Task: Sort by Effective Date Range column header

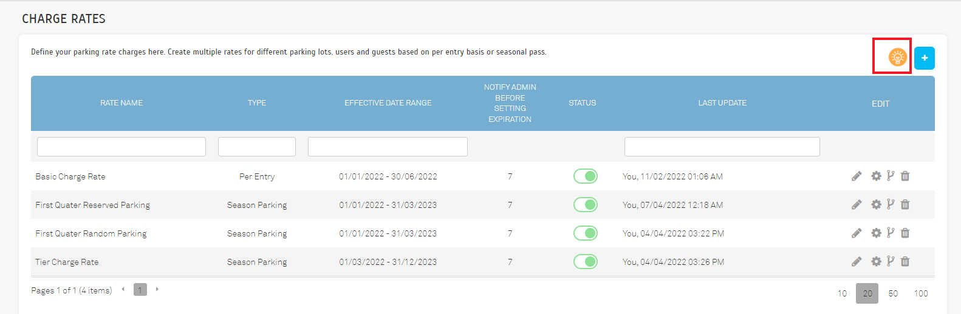Action: click(x=388, y=103)
